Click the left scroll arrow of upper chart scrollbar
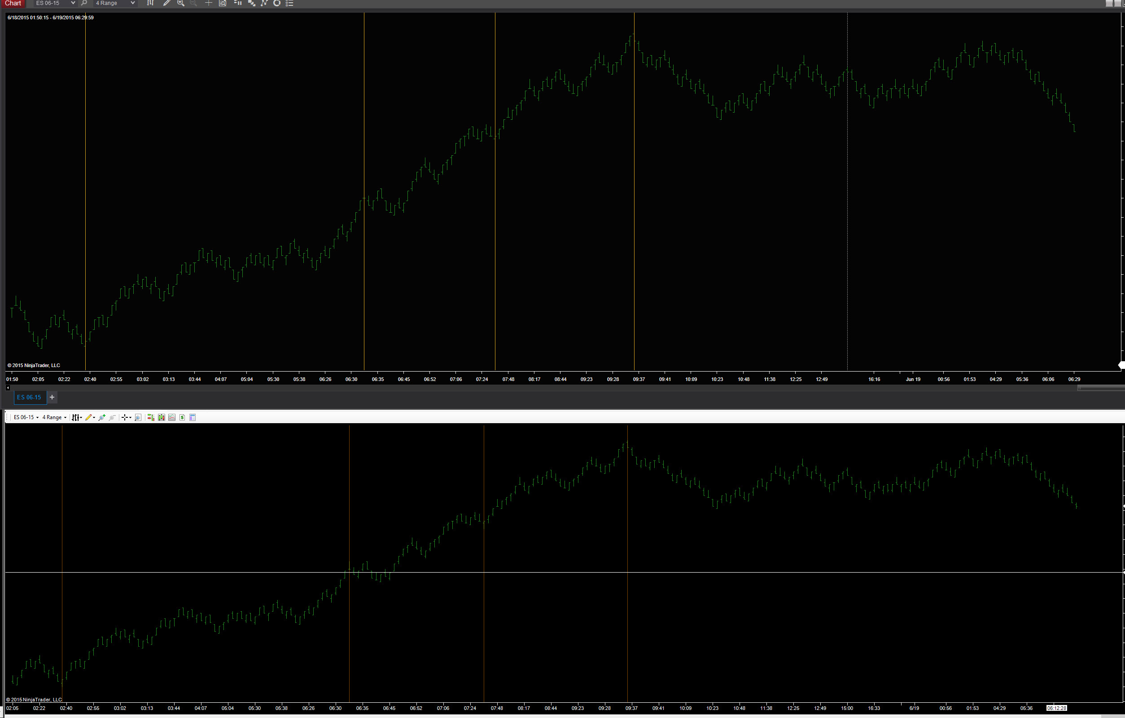 (8, 388)
